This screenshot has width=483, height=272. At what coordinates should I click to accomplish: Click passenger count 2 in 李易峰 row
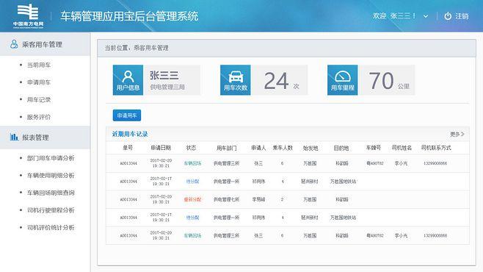(x=282, y=199)
